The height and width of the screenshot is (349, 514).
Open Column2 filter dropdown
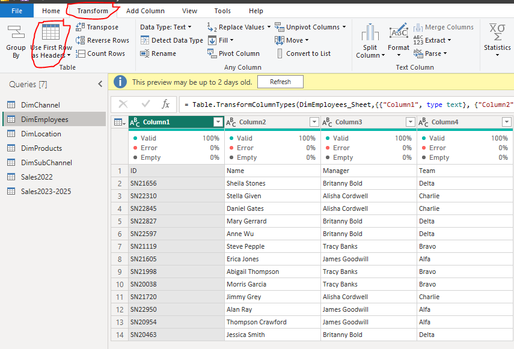(x=314, y=122)
